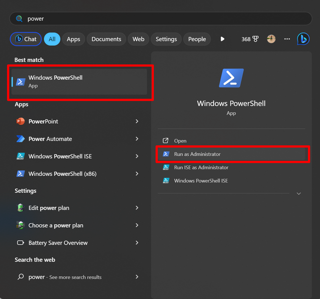Open the Chat button
This screenshot has width=320, height=299.
click(x=25, y=39)
